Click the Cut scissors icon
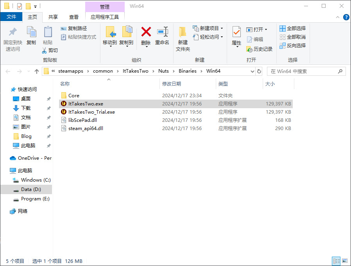 pyautogui.click(x=44, y=50)
